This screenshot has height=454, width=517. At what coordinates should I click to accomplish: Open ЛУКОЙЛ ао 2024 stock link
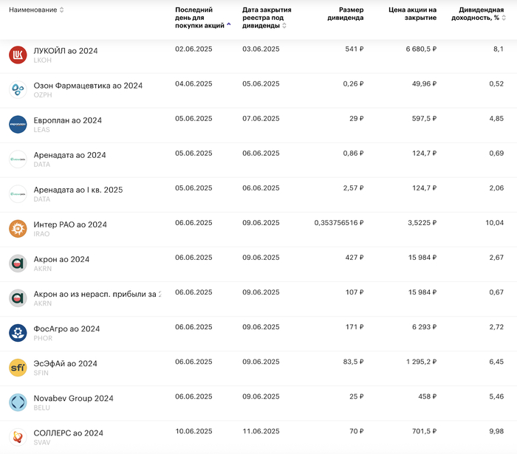(66, 51)
